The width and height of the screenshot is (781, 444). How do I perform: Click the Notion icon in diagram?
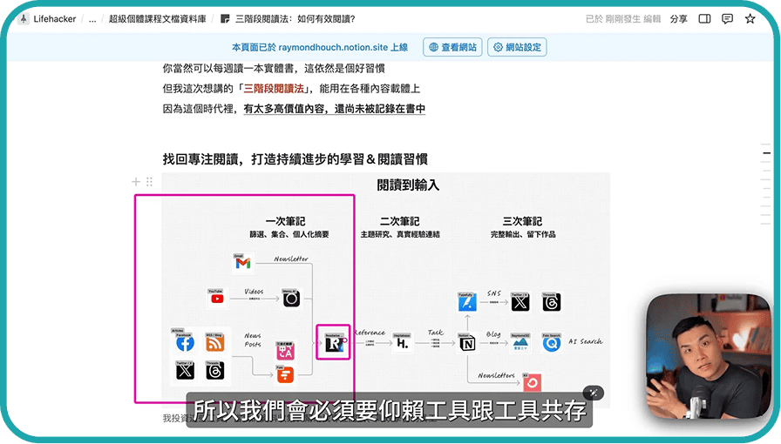467,343
